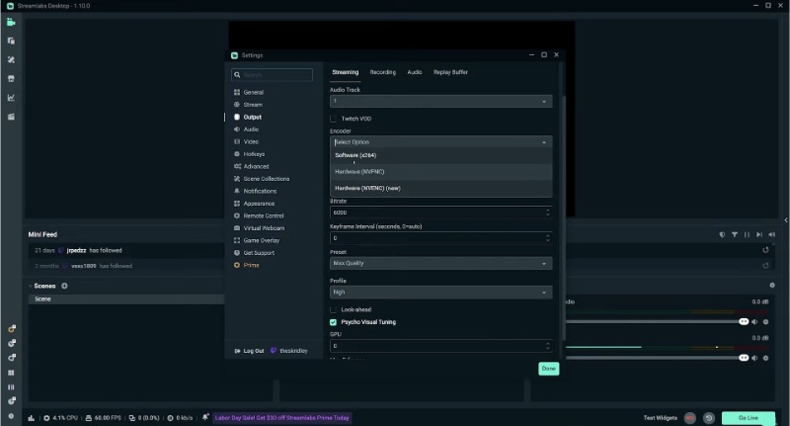The image size is (790, 426).
Task: Mute Mini Feed event sounds
Action: (772, 234)
